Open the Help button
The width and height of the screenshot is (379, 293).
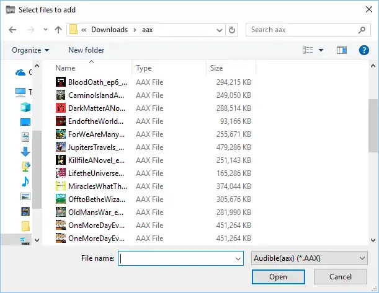pos(363,50)
